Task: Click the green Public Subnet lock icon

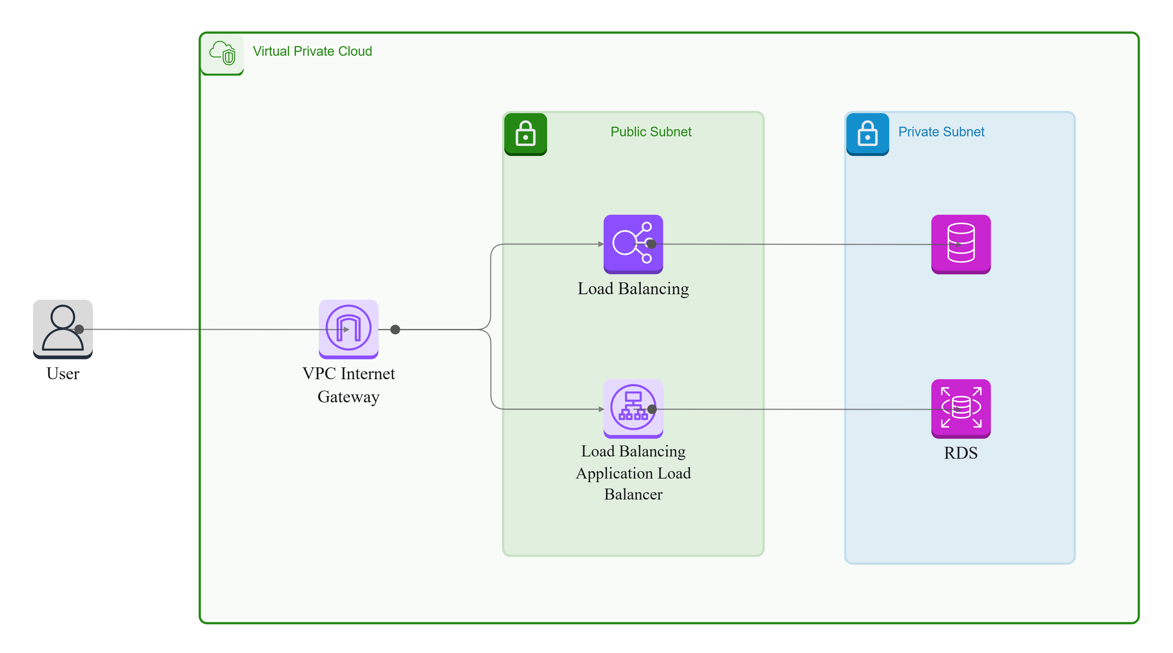Action: coord(526,134)
